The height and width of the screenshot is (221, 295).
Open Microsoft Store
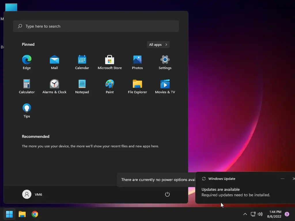pos(110,62)
